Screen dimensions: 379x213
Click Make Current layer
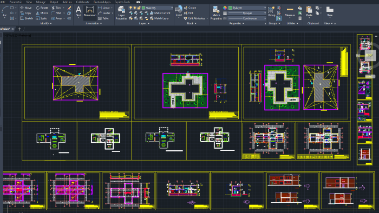pos(160,13)
